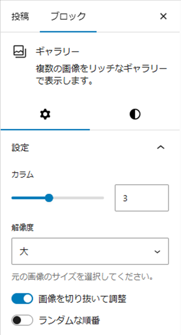
Task: Focus the カラム number input showing 3
Action: 142,198
